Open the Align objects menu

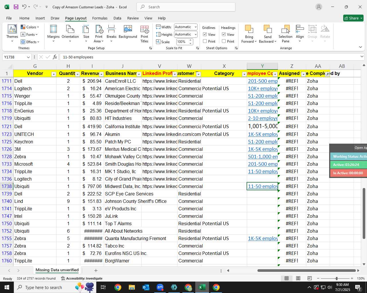[300, 33]
